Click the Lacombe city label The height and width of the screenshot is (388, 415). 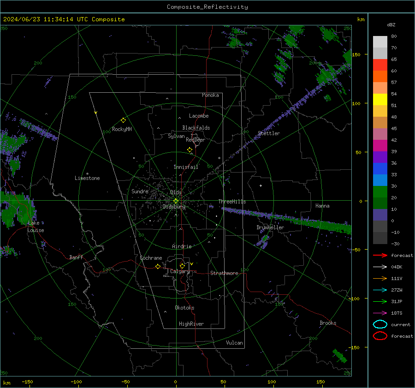[x=199, y=116]
